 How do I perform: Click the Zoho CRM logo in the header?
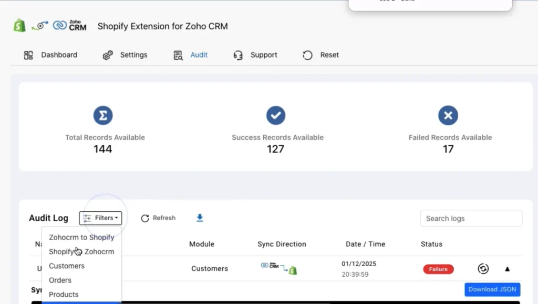69,25
